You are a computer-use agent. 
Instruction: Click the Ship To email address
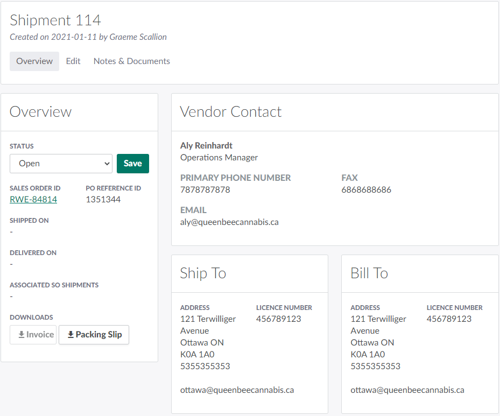pyautogui.click(x=237, y=390)
